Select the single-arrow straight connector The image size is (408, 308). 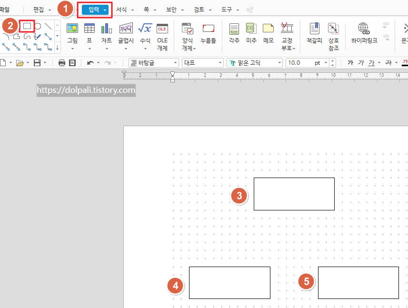(6, 47)
